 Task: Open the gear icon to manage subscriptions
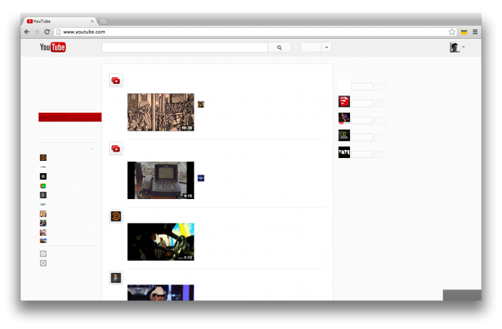[x=43, y=263]
